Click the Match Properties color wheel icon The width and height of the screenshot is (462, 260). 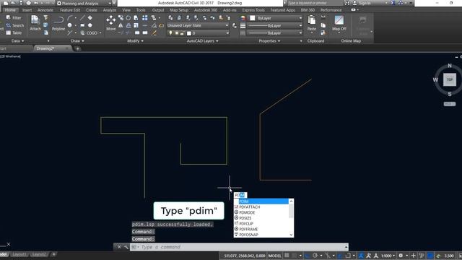[x=243, y=18]
